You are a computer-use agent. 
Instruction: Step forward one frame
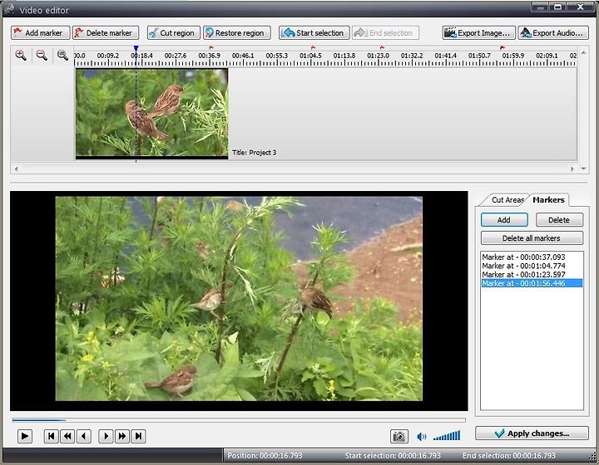pos(106,436)
